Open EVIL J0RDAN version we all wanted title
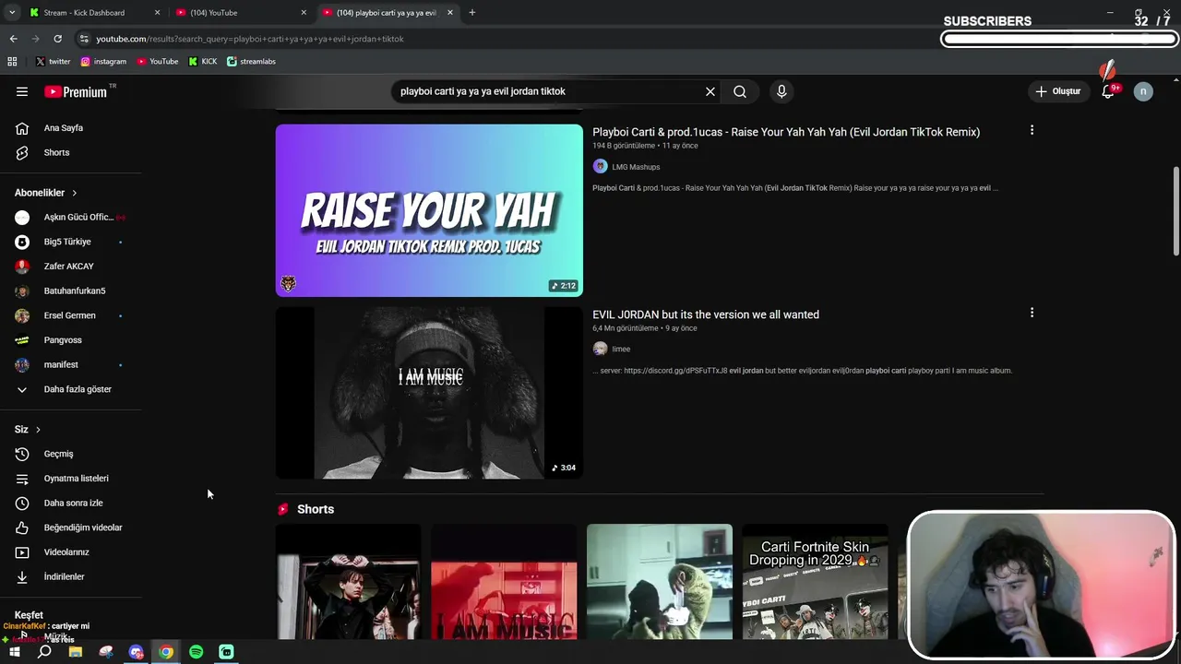 click(x=706, y=314)
